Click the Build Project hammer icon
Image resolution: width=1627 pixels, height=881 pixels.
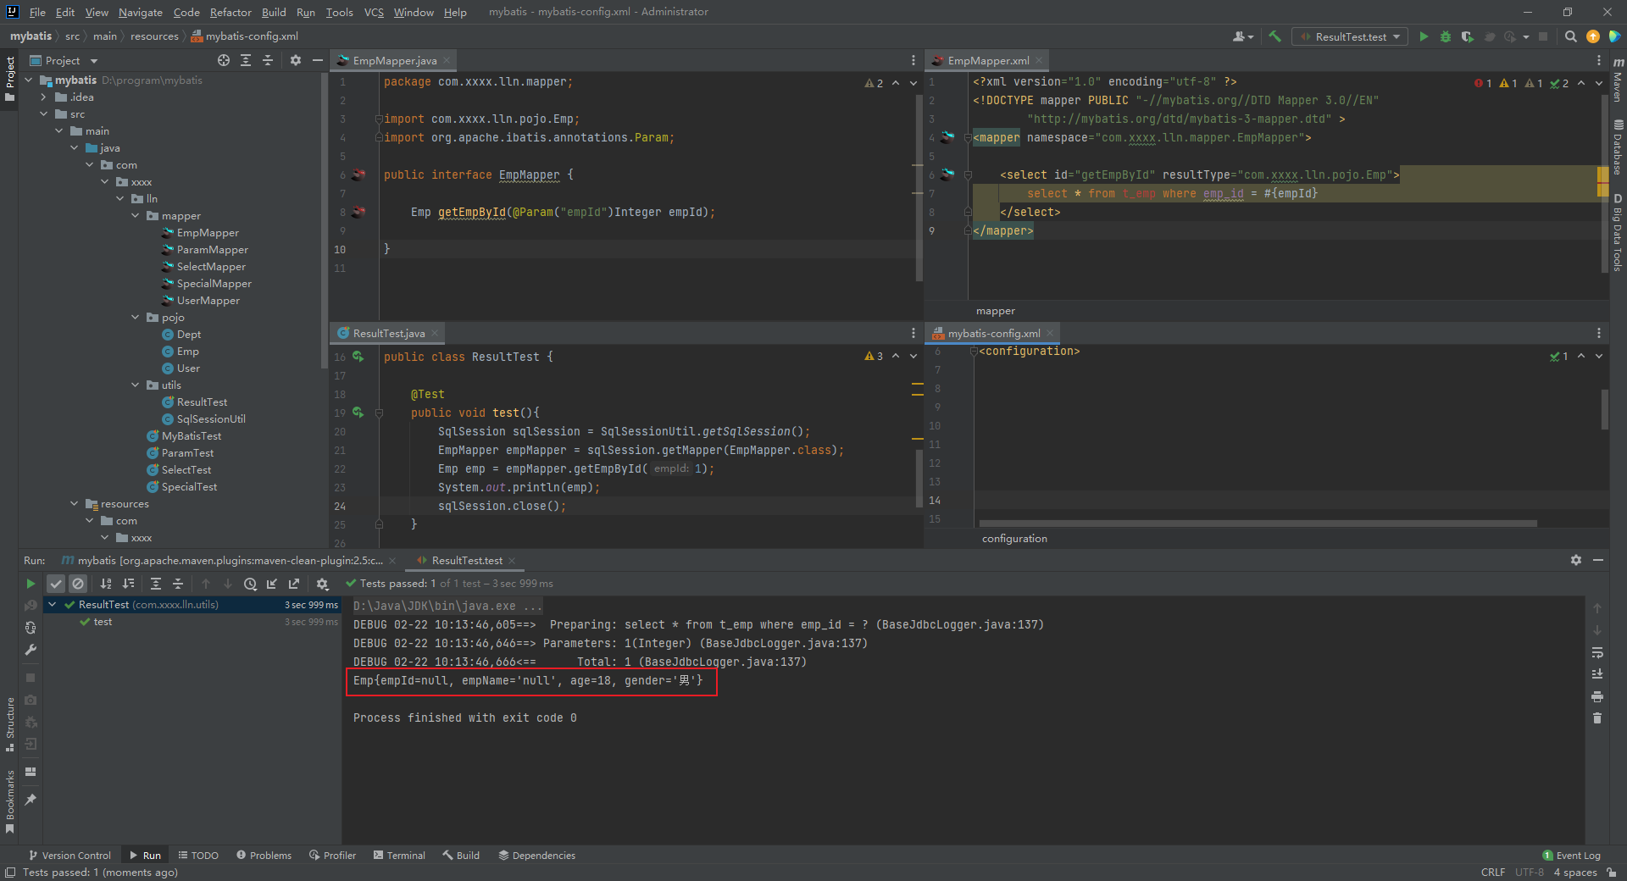pyautogui.click(x=1274, y=36)
